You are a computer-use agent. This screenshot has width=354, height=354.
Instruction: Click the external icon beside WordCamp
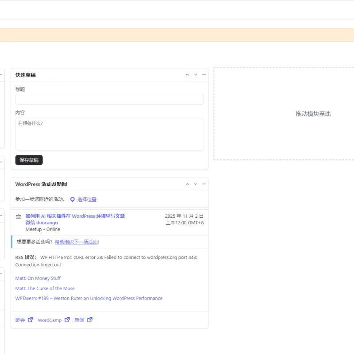(67, 319)
